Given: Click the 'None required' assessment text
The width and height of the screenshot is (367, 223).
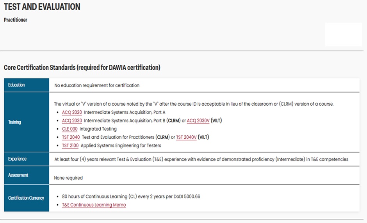Looking at the screenshot, I should [x=68, y=178].
